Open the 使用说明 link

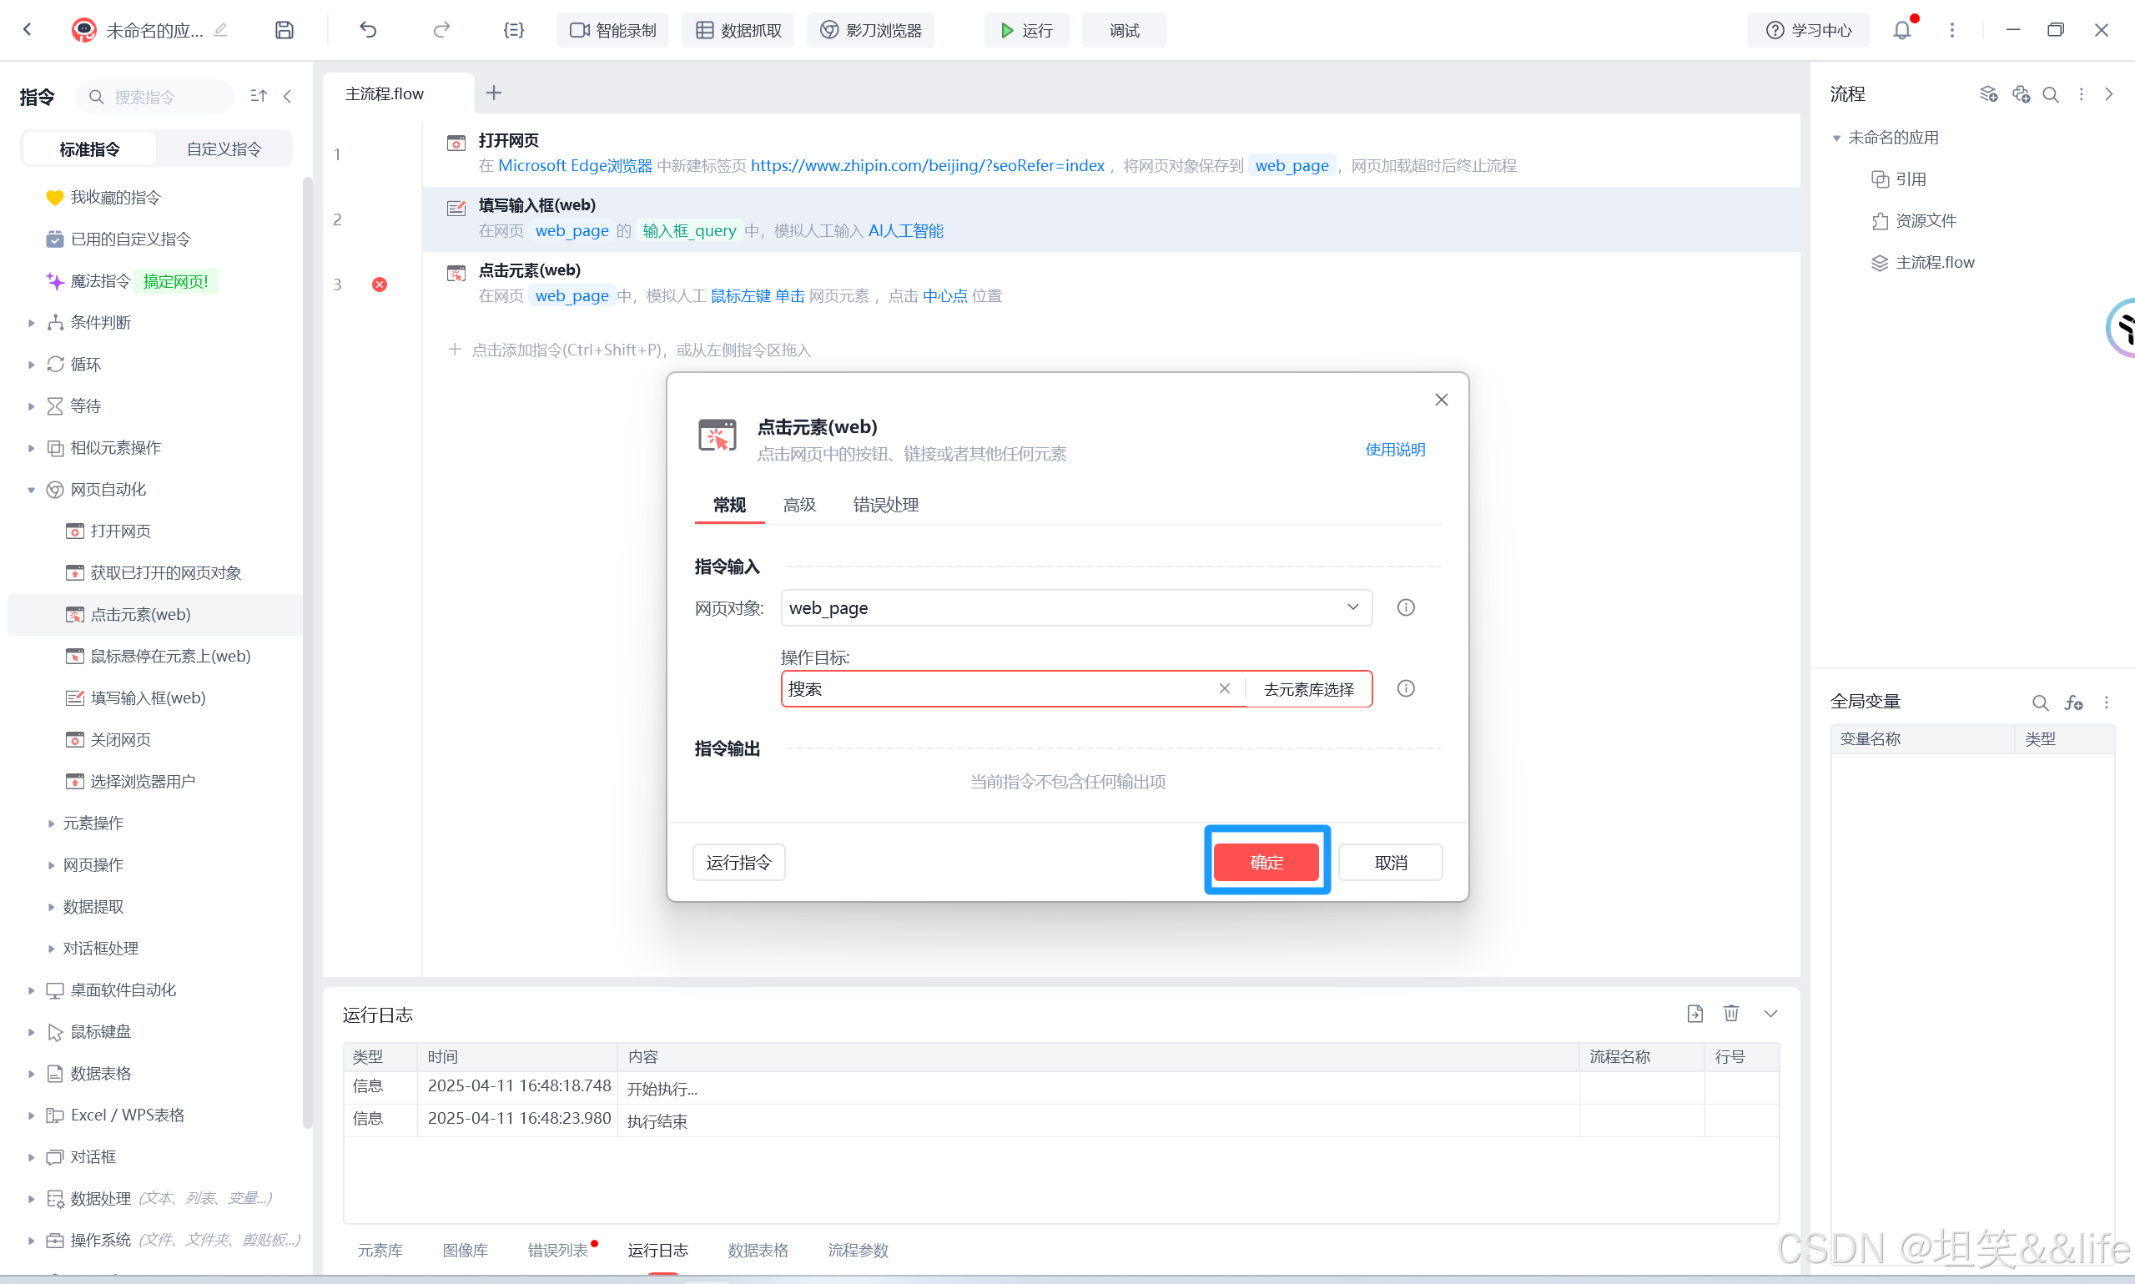click(1394, 449)
